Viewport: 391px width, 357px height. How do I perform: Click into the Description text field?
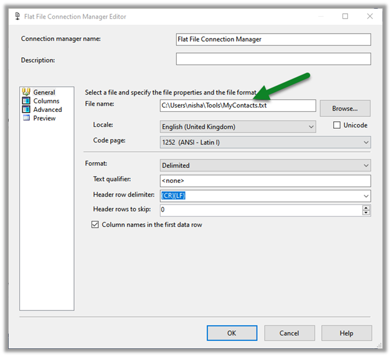tap(273, 59)
